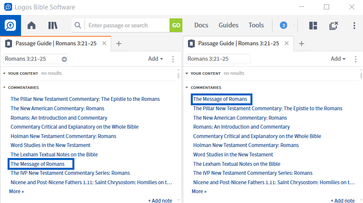The image size is (363, 203).
Task: Select the right Passage Guide tab
Action: pos(239,43)
